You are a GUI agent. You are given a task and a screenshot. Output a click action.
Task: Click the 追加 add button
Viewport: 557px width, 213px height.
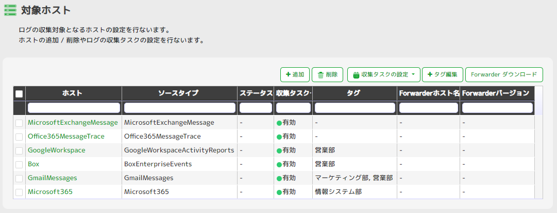pyautogui.click(x=295, y=74)
